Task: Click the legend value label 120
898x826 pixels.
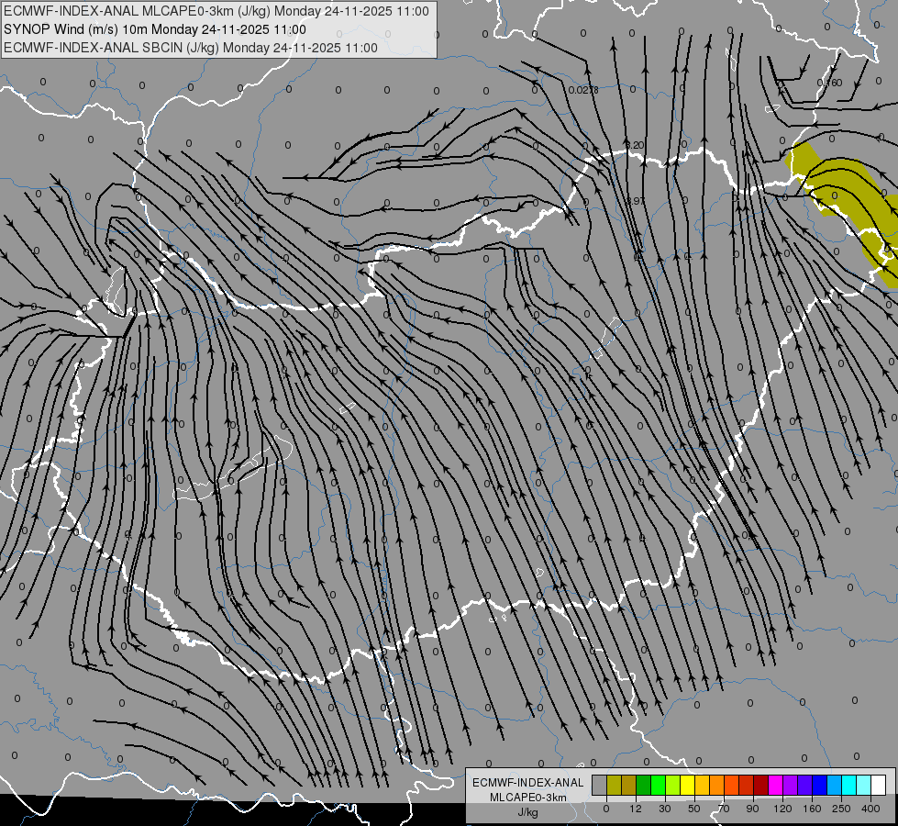Action: point(782,809)
